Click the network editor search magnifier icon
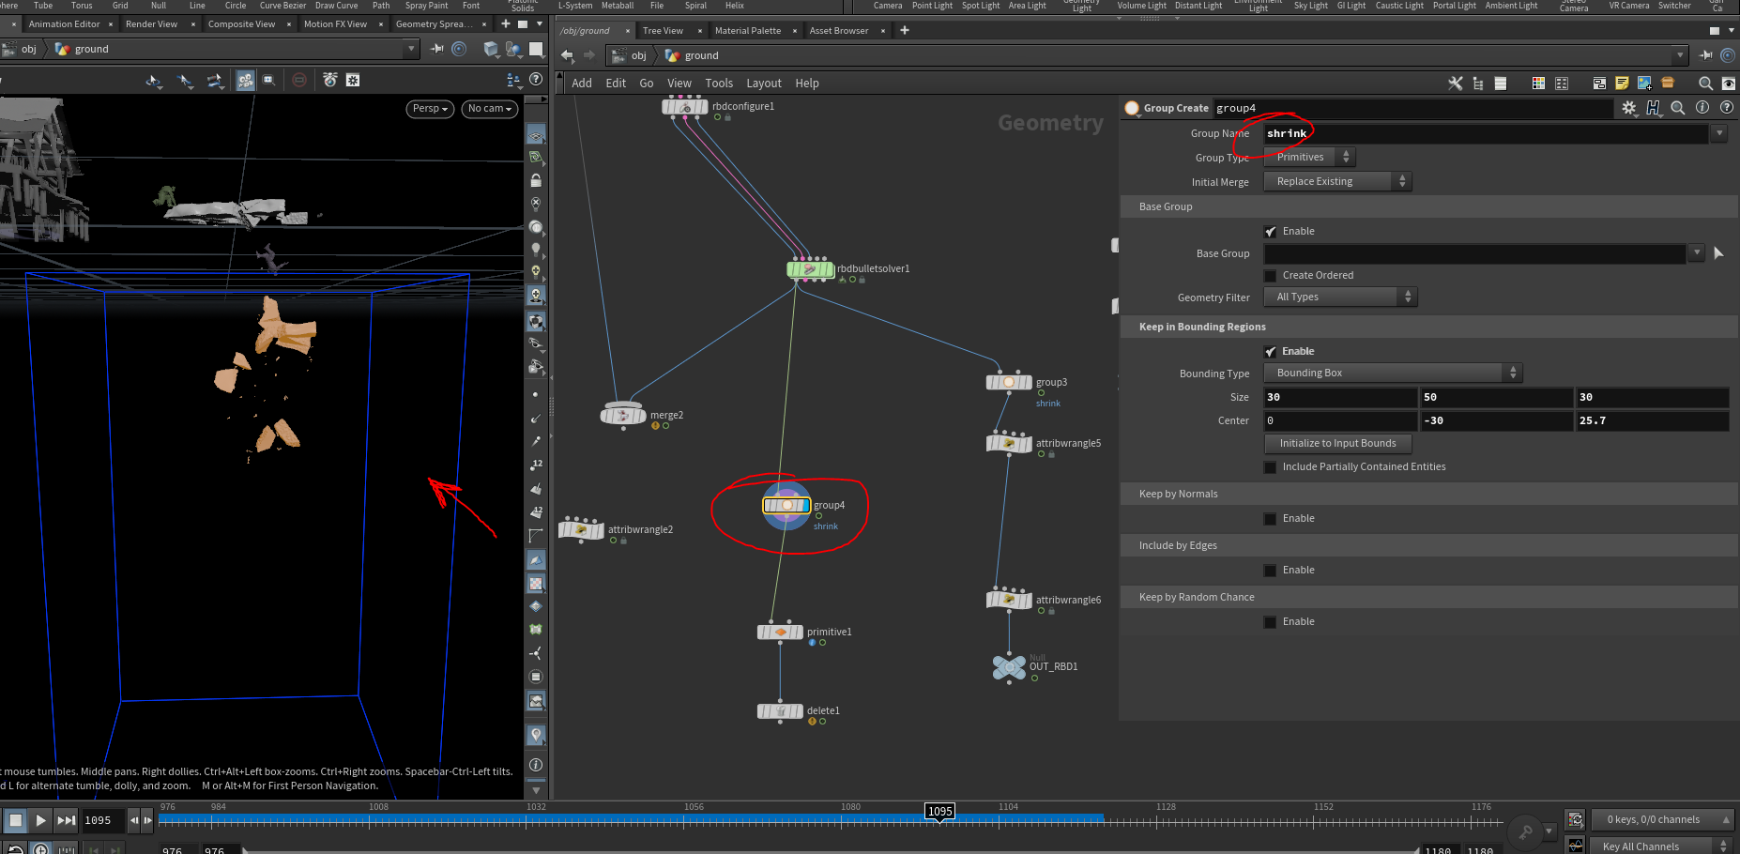This screenshot has width=1740, height=854. 1705,84
